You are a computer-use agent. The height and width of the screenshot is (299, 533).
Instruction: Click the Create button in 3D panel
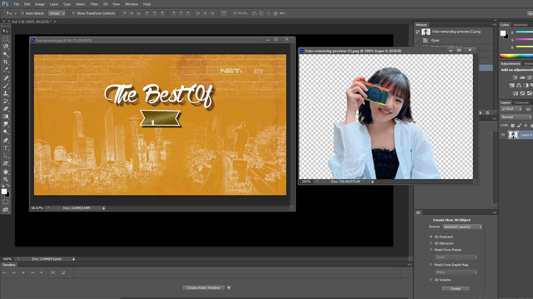pos(456,289)
